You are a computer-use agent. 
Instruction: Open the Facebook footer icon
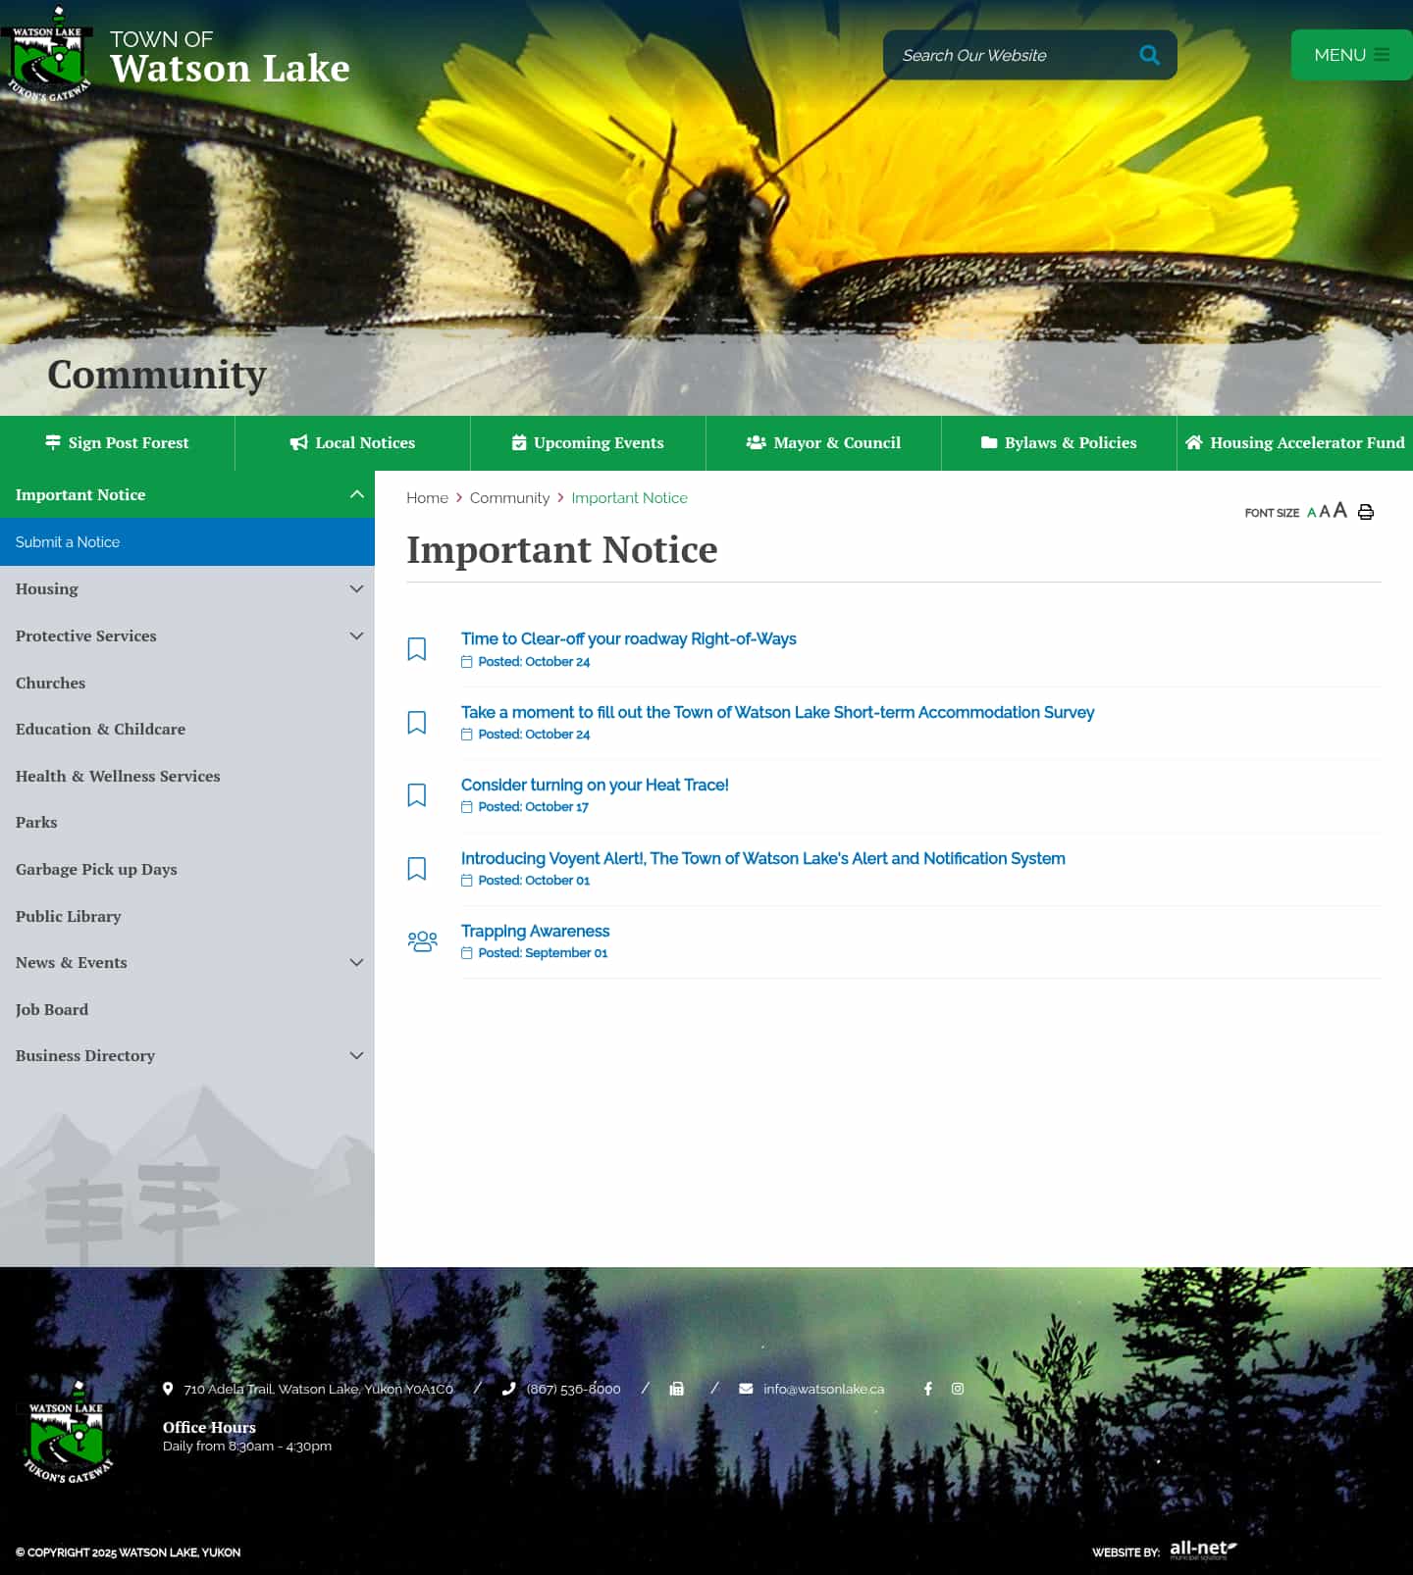pyautogui.click(x=927, y=1389)
